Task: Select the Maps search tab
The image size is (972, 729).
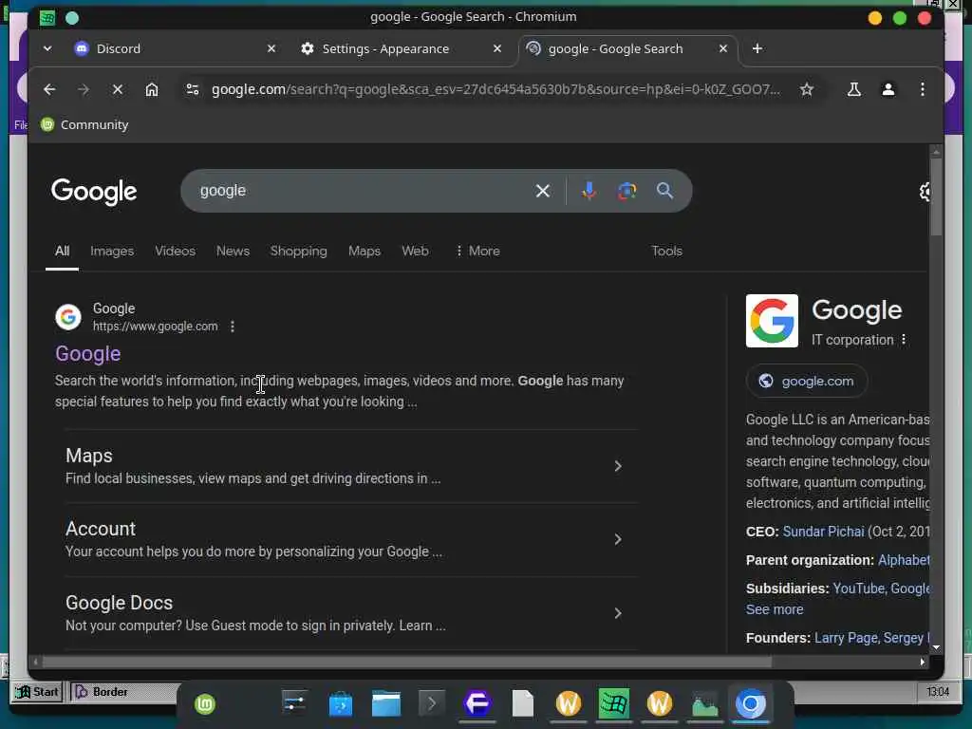Action: pos(364,251)
